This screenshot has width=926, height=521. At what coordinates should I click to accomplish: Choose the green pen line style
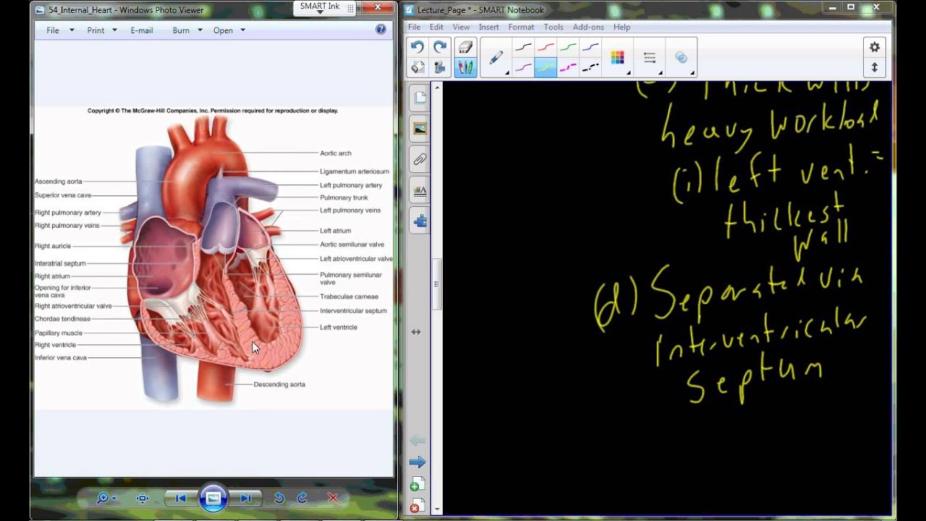pyautogui.click(x=568, y=48)
